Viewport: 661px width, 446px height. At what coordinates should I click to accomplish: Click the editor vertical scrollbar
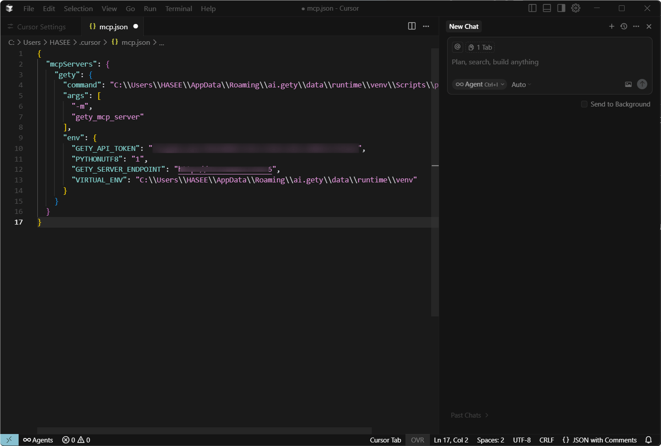tap(435, 182)
